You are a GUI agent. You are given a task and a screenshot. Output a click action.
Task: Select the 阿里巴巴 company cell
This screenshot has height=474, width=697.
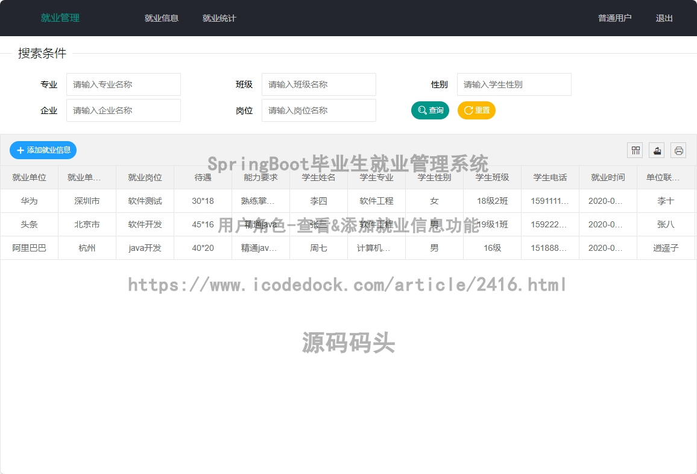[30, 248]
